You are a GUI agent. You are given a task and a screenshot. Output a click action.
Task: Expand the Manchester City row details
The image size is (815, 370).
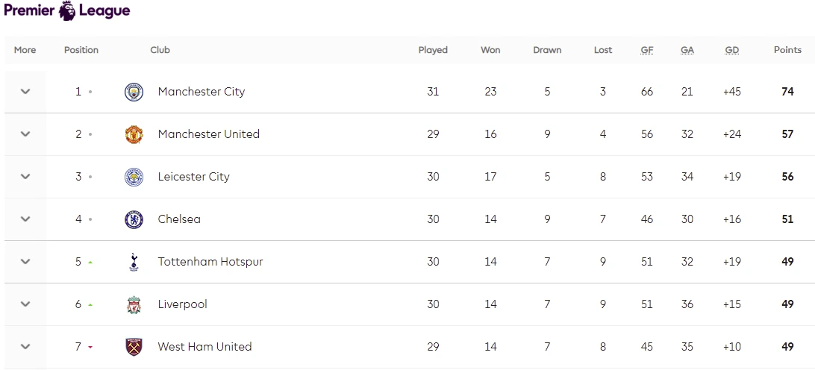tap(25, 92)
